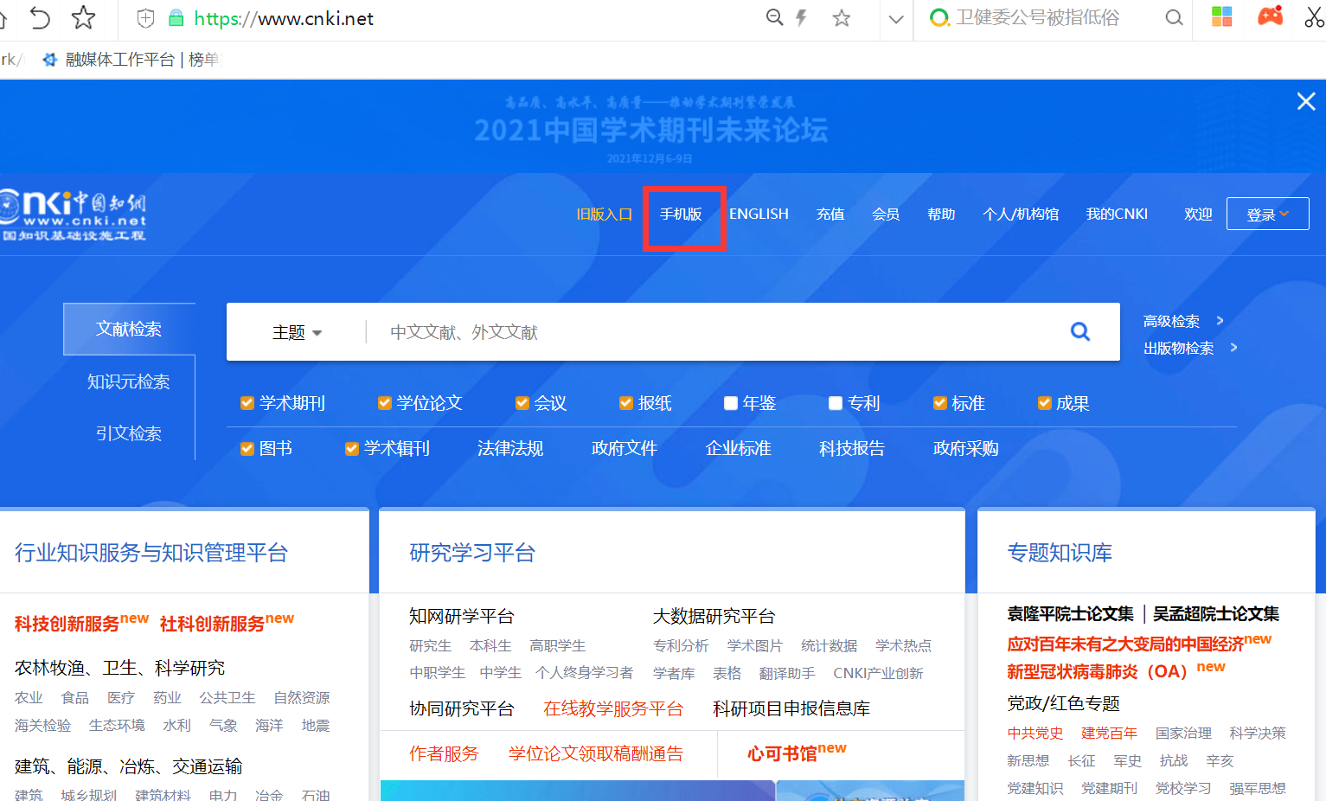This screenshot has width=1326, height=801.
Task: Click the magnifier search icon in search box
Action: pyautogui.click(x=1079, y=331)
